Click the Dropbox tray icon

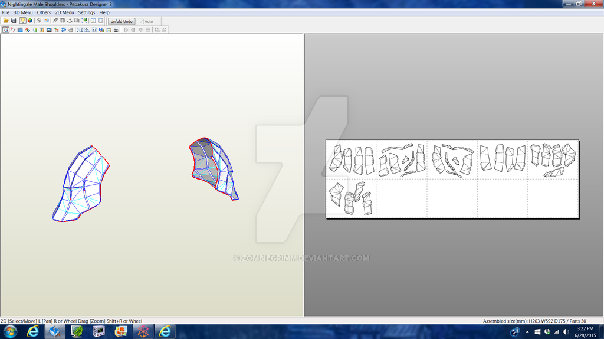coord(547,332)
